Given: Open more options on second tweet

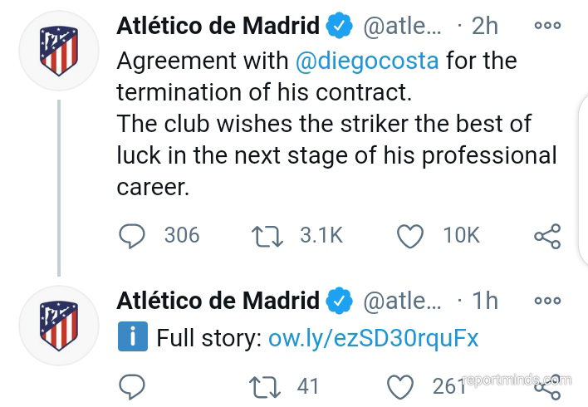Looking at the screenshot, I should click(547, 300).
